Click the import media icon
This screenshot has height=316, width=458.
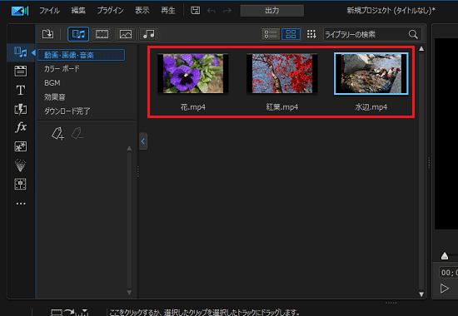pyautogui.click(x=47, y=34)
